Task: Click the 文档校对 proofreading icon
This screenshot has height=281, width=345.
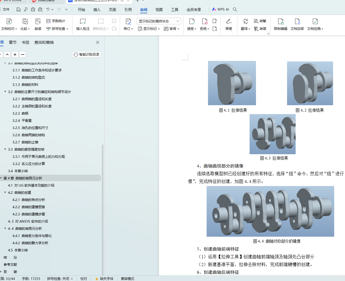Action: (x=9, y=21)
